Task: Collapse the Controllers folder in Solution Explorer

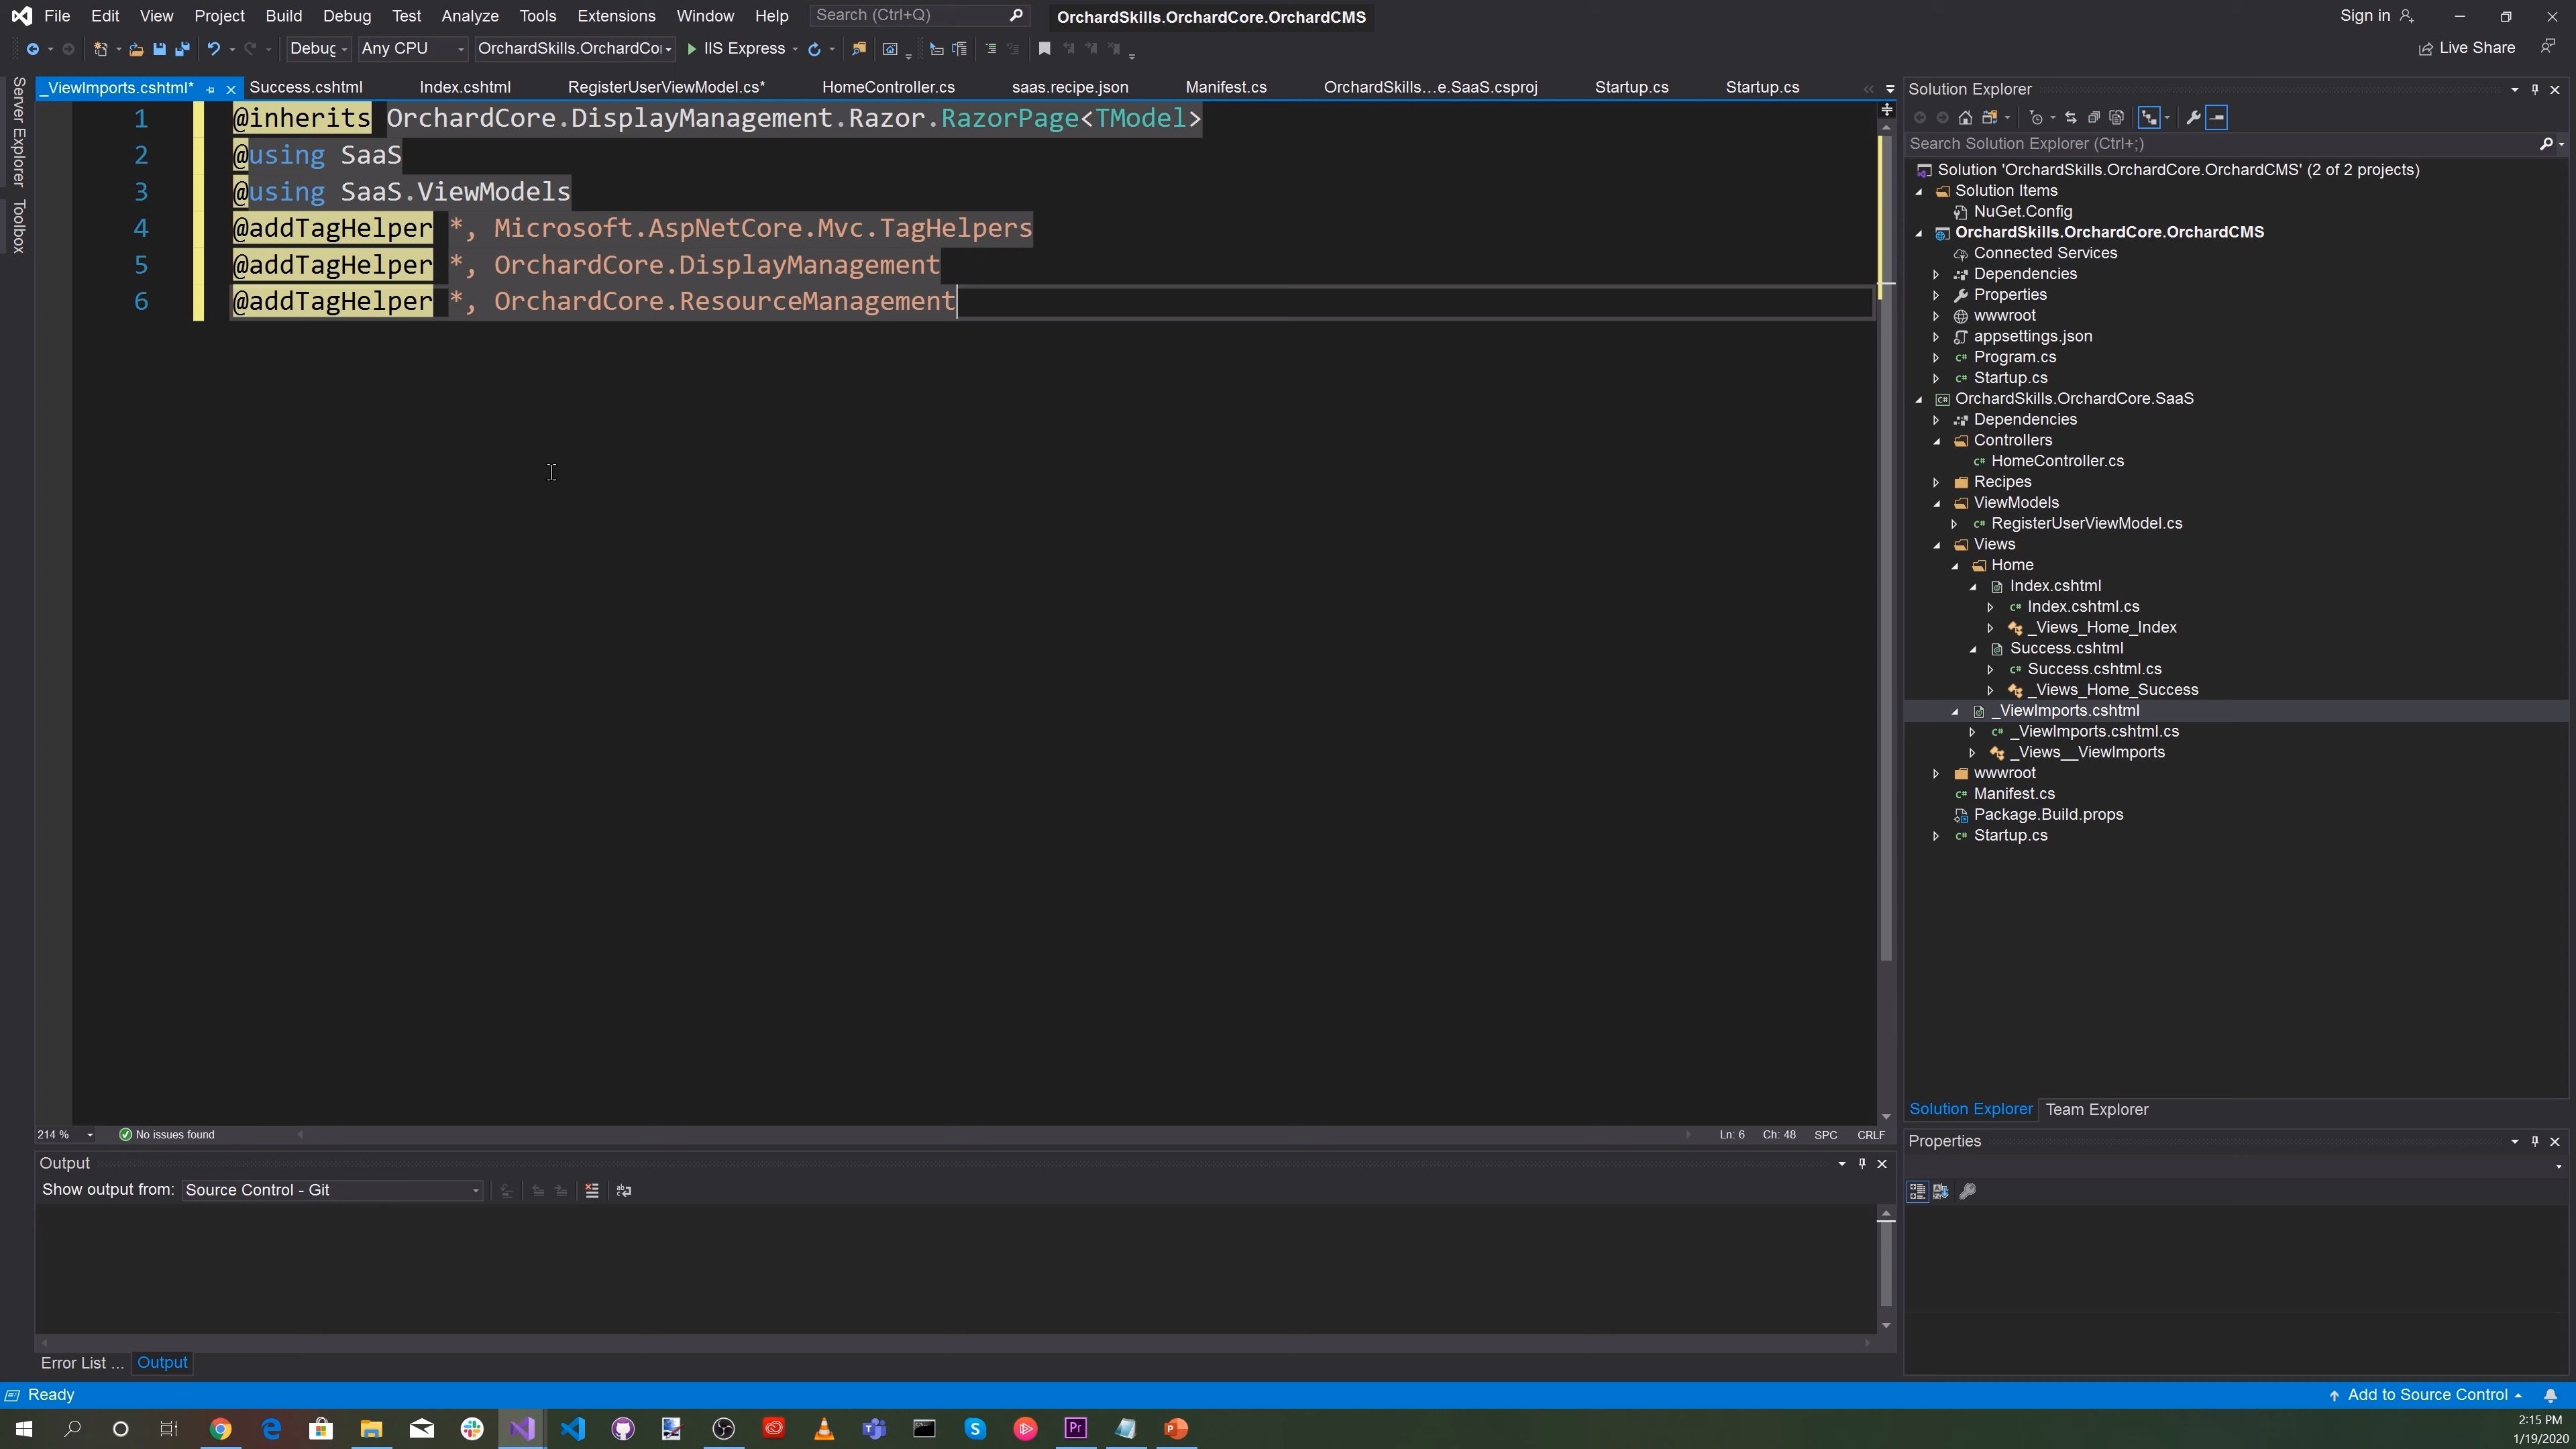Action: pos(1937,441)
